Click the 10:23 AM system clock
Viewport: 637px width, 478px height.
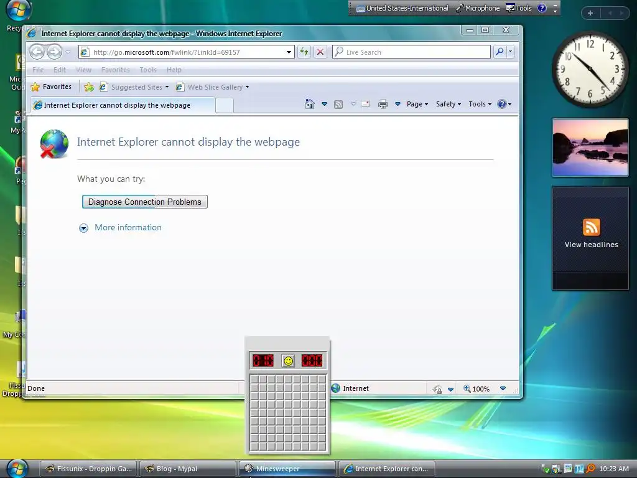(614, 469)
